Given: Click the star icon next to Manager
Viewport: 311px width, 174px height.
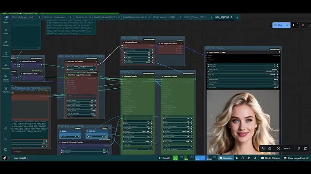Looking at the screenshot, I should click(x=237, y=158).
